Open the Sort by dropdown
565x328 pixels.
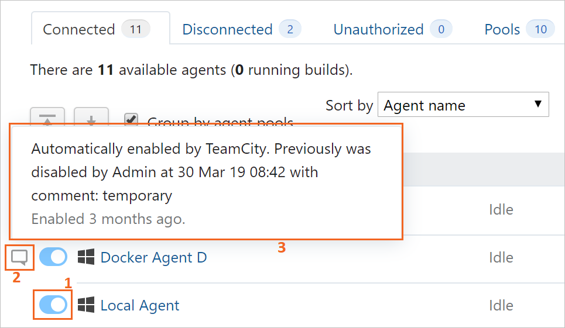point(463,105)
